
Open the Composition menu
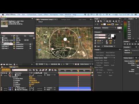(32, 15)
